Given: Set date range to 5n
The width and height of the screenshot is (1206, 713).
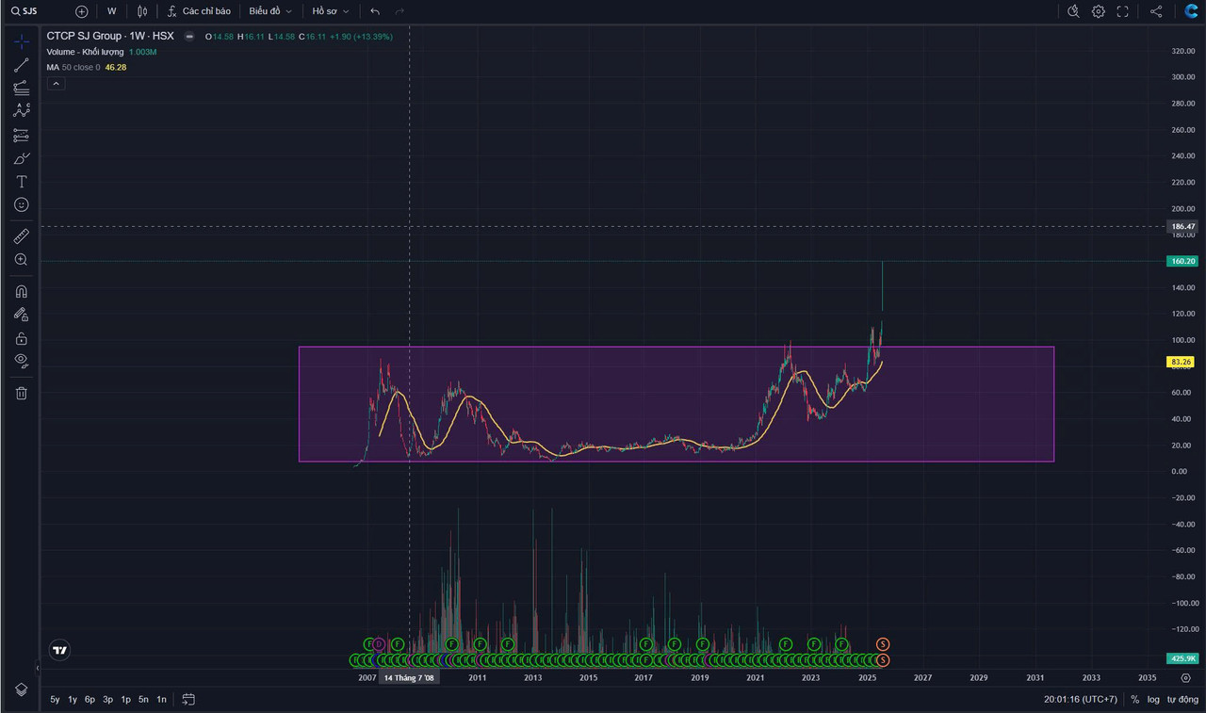Looking at the screenshot, I should pos(143,699).
